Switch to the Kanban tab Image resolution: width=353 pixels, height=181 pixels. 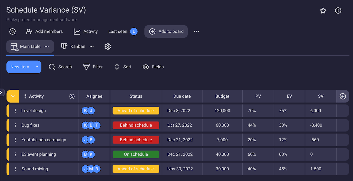coord(73,47)
